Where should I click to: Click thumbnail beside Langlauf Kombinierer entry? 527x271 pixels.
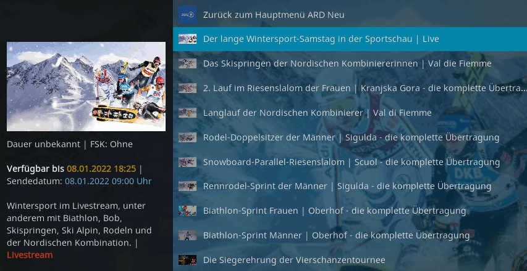[187, 113]
